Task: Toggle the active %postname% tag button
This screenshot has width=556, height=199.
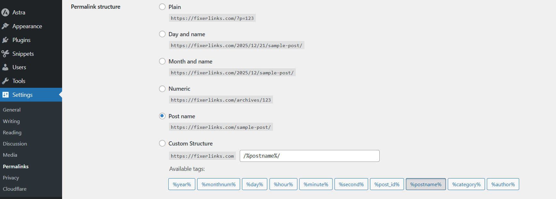Action: click(x=426, y=184)
